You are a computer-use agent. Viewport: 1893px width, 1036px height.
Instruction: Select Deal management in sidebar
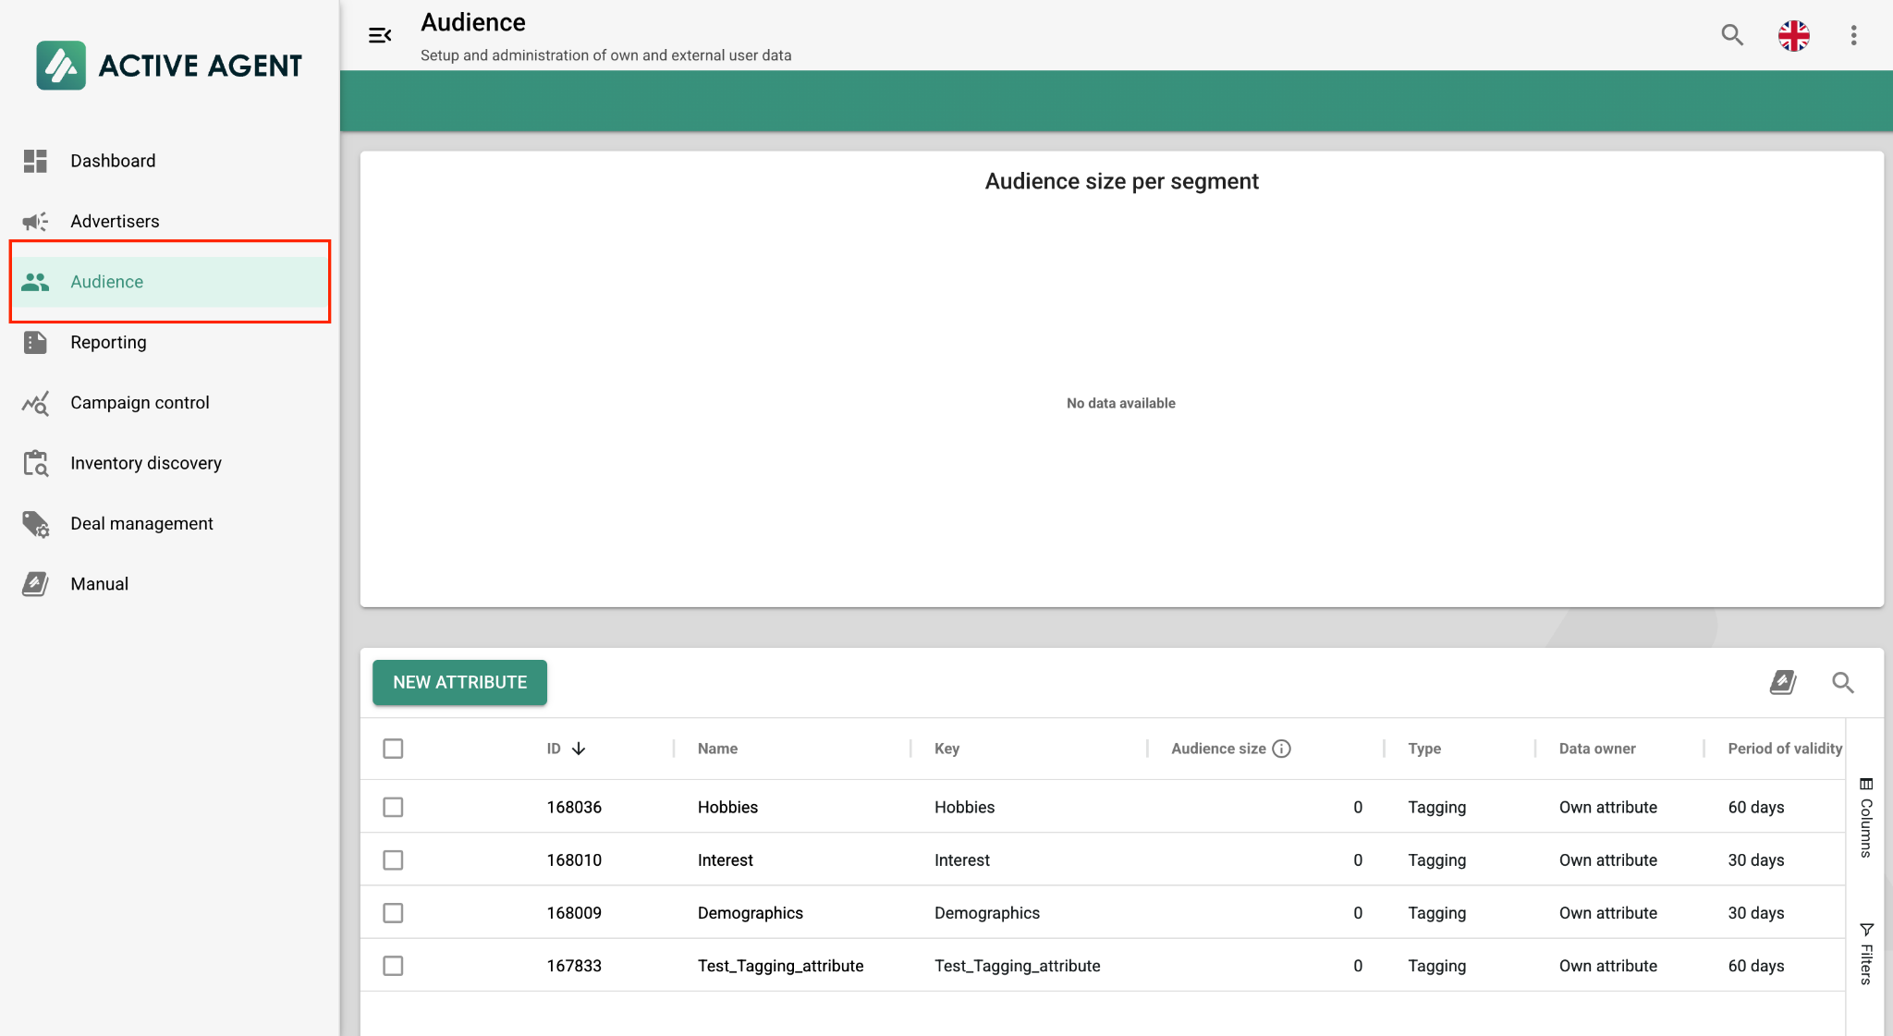tap(141, 524)
